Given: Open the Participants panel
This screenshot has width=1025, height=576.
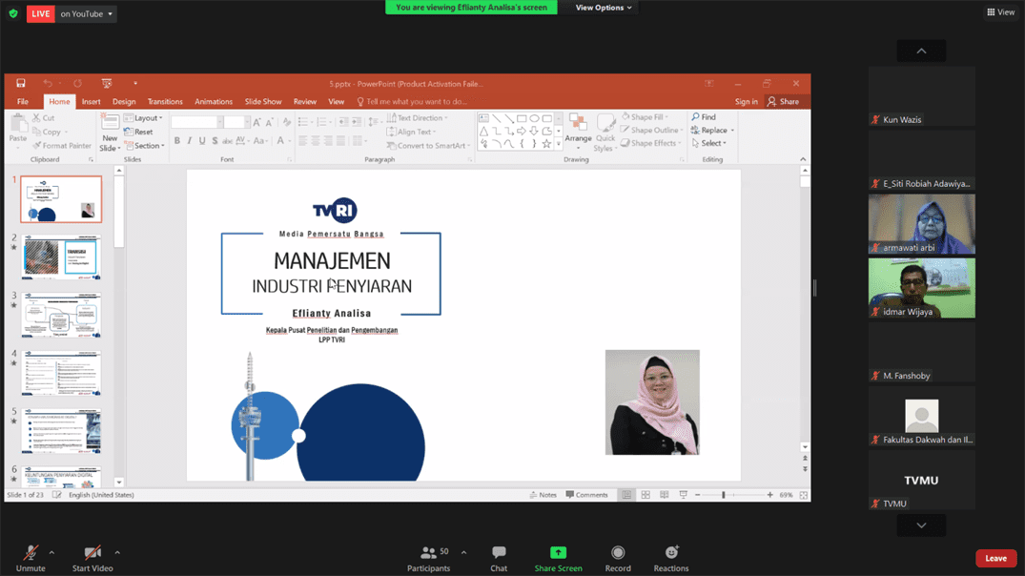Looking at the screenshot, I should (x=429, y=559).
